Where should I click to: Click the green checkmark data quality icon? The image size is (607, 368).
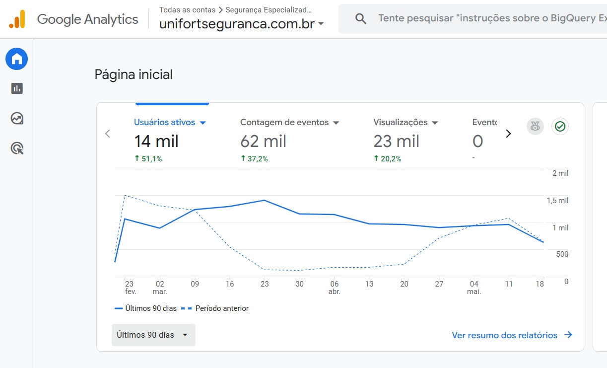(560, 127)
